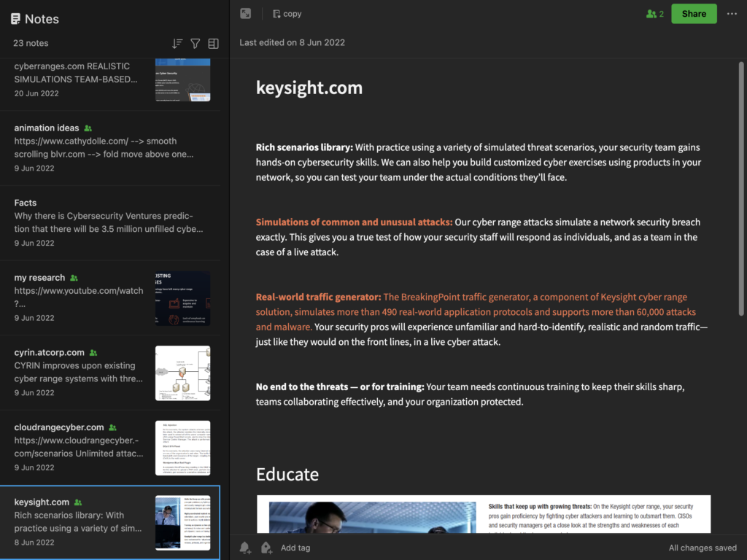This screenshot has width=747, height=560.
Task: Click the keysight.com note title
Action: coord(309,87)
